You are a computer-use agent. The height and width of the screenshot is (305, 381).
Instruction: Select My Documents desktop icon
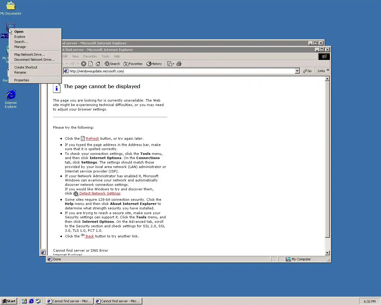[11, 8]
